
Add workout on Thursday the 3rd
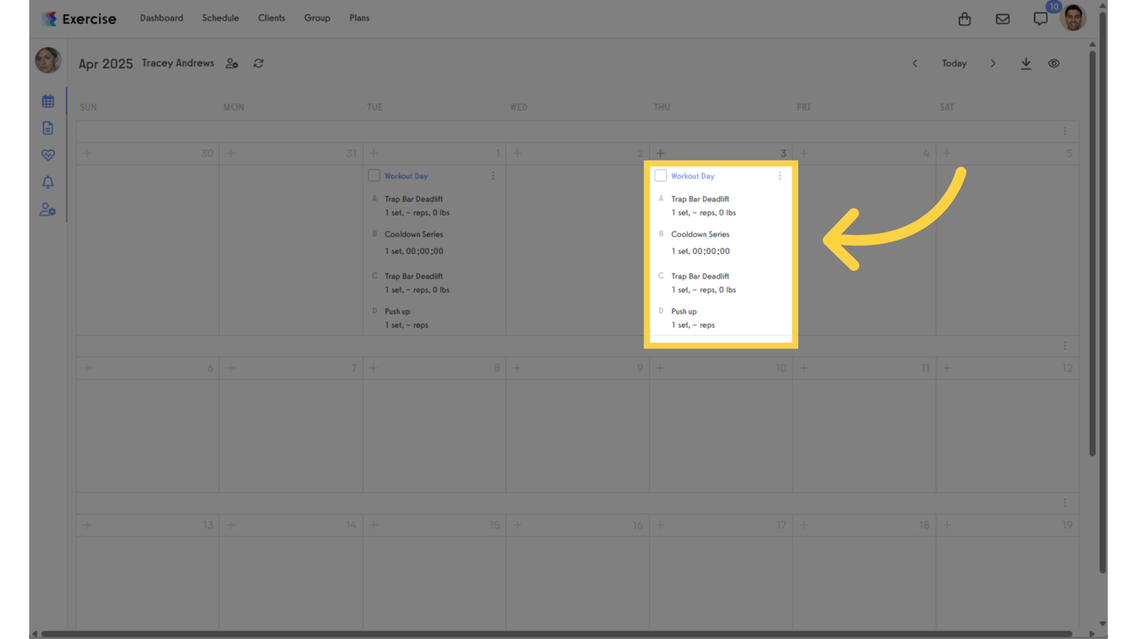[660, 153]
